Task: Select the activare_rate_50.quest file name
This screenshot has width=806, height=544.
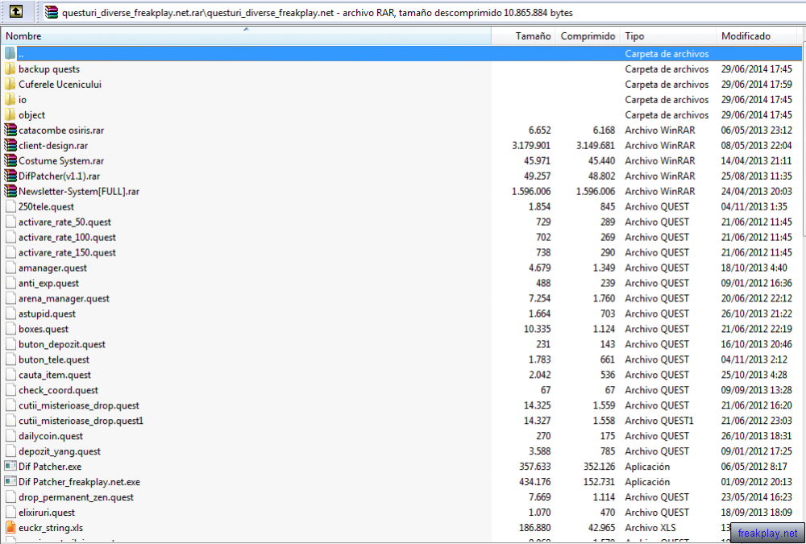Action: (x=64, y=222)
